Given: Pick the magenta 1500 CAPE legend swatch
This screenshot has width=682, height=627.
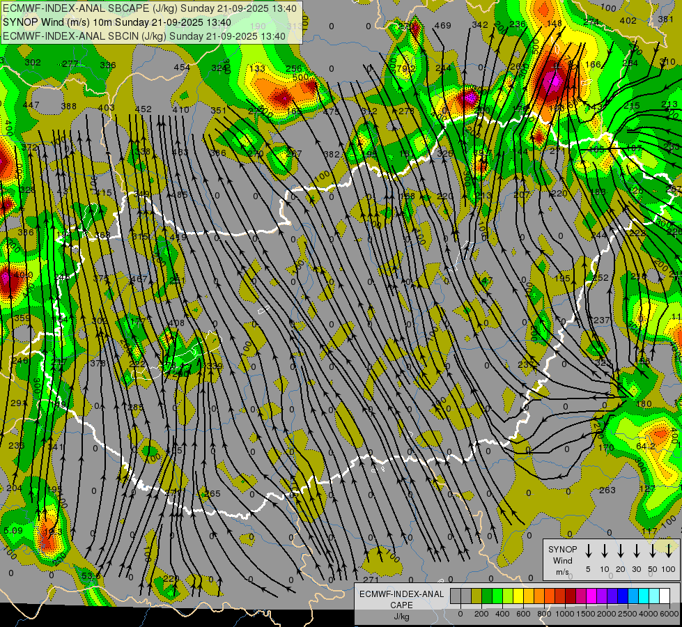Looking at the screenshot, I should [591, 596].
